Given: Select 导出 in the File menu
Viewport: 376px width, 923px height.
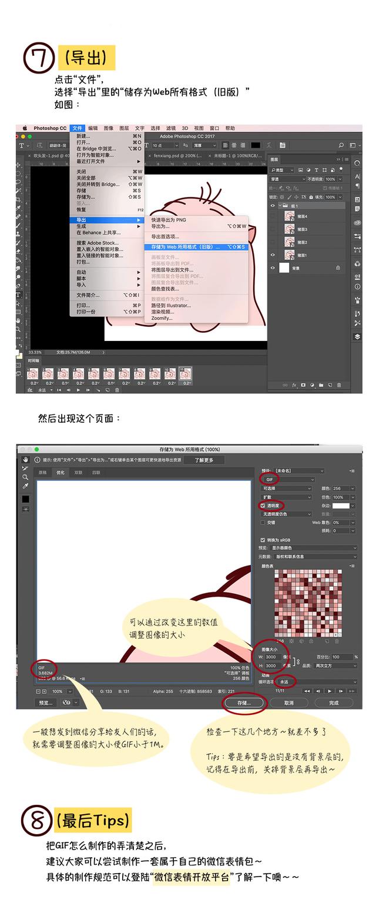Looking at the screenshot, I should pos(106,220).
